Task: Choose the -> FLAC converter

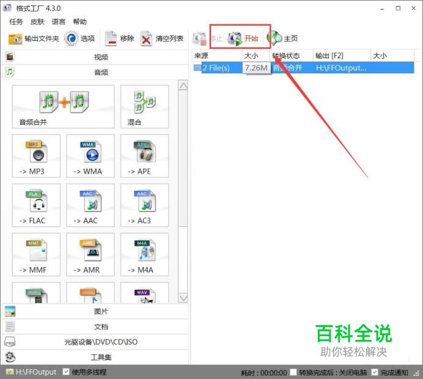Action: tap(36, 205)
